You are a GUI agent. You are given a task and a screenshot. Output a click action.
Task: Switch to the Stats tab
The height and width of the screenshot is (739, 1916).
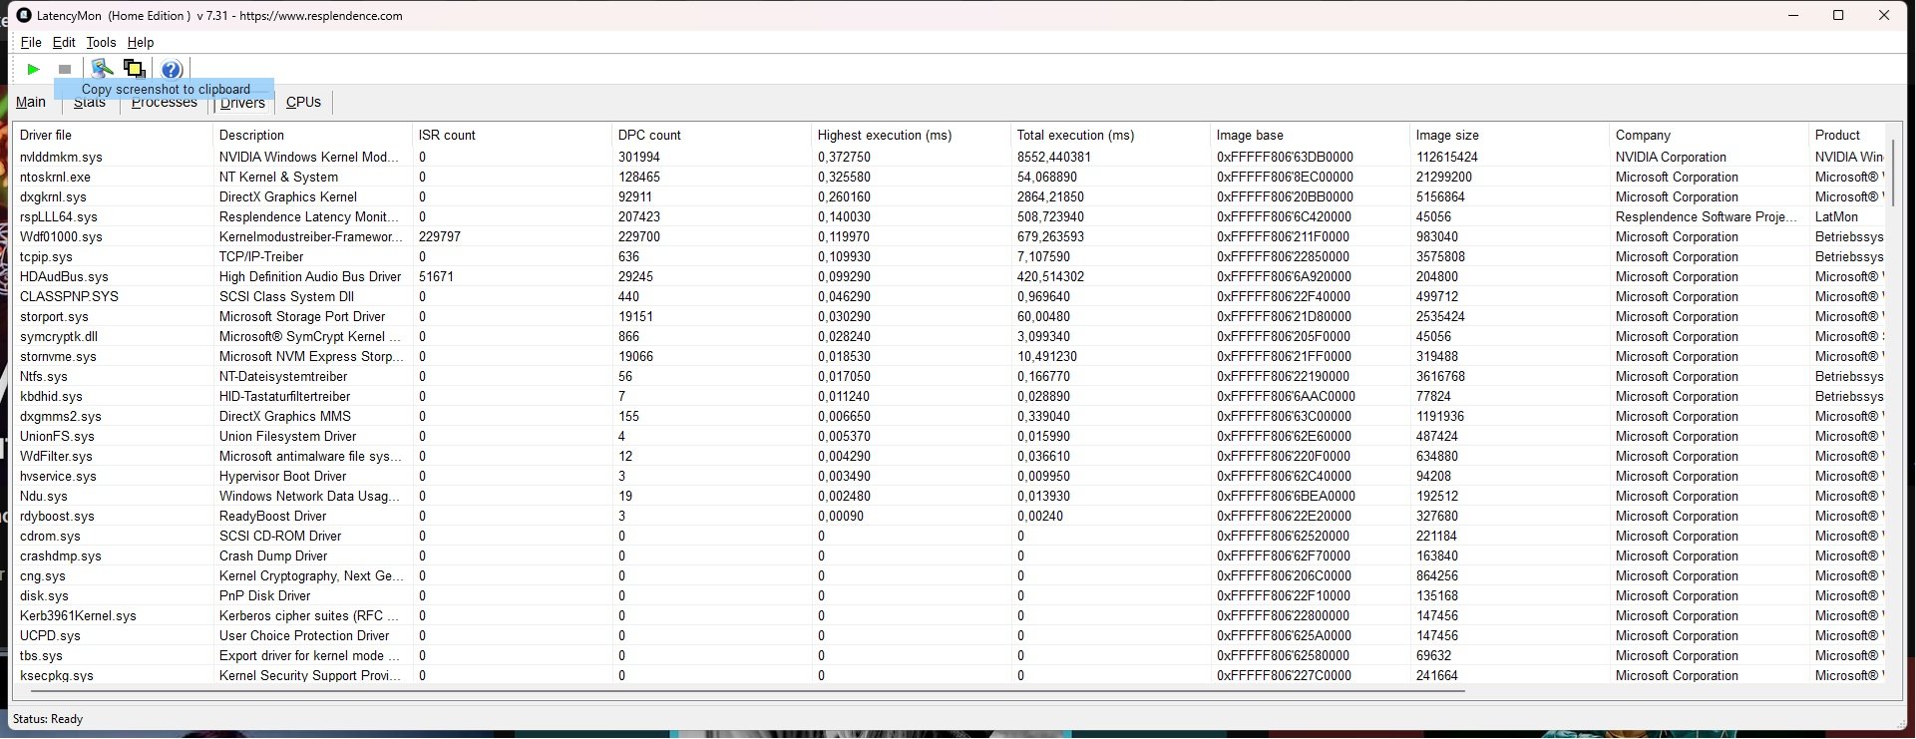coord(90,103)
